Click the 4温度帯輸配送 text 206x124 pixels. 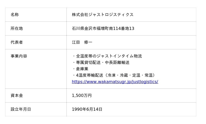coord(90,75)
